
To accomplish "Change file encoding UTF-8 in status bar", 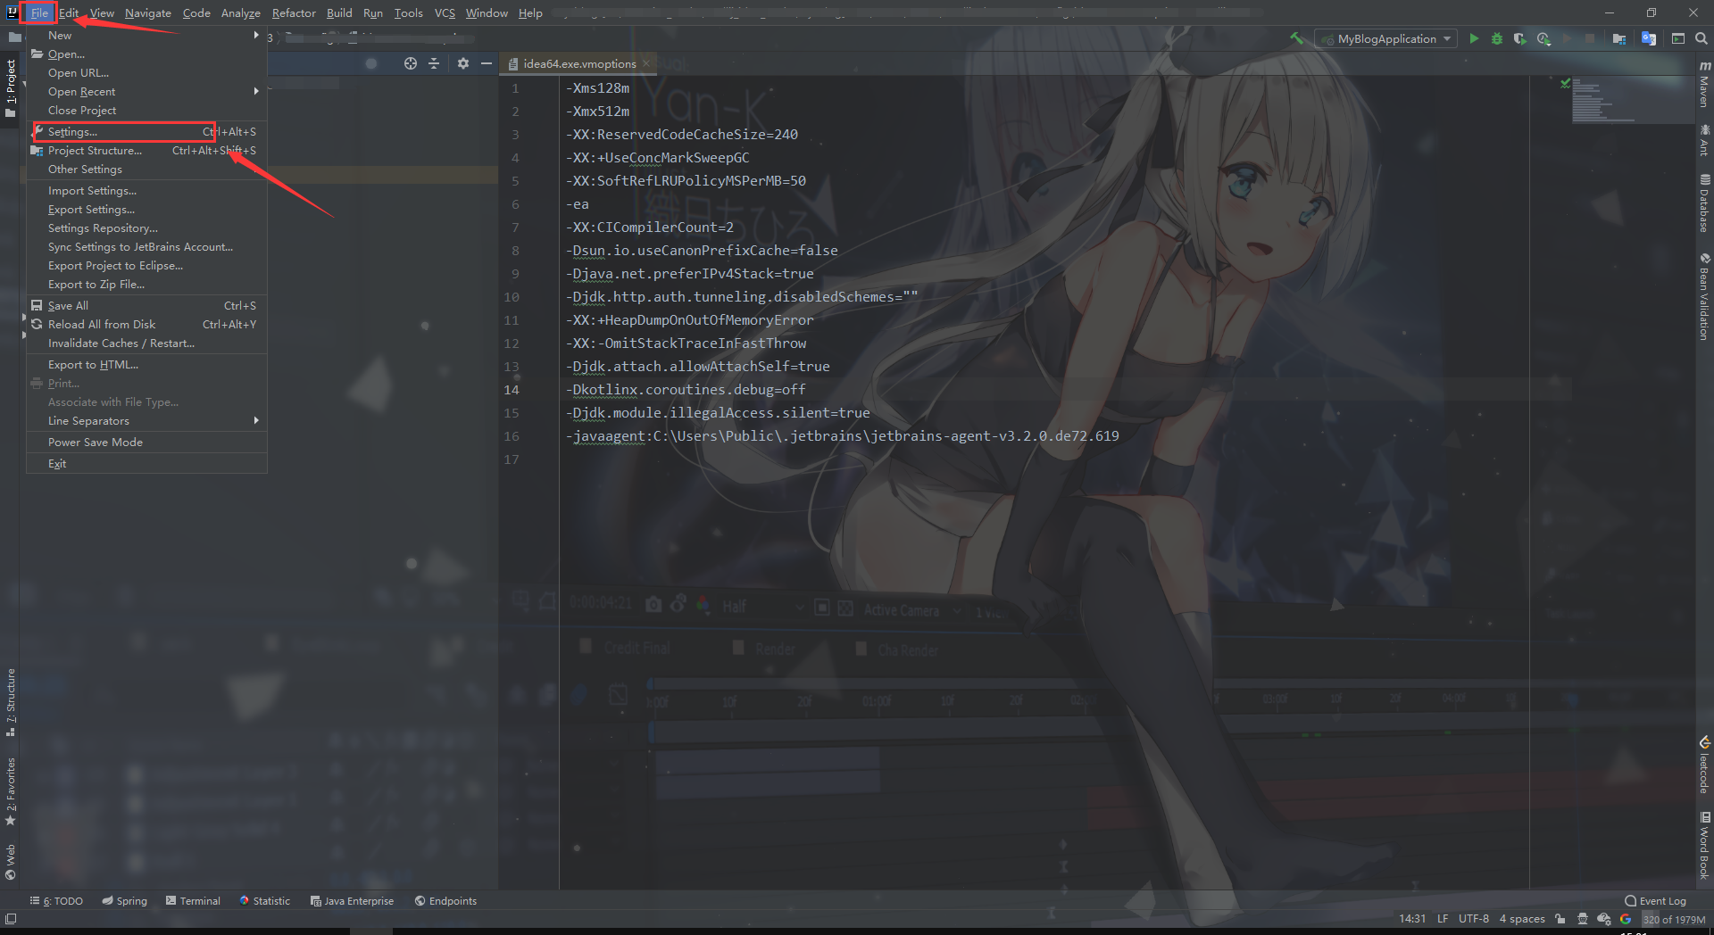I will [1474, 919].
